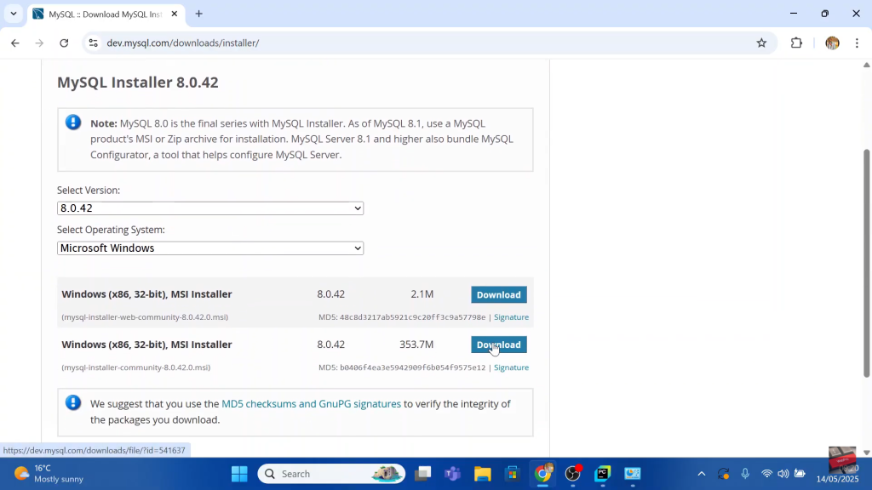The height and width of the screenshot is (490, 872).
Task: Click the 2.1M file size text
Action: coord(422,293)
